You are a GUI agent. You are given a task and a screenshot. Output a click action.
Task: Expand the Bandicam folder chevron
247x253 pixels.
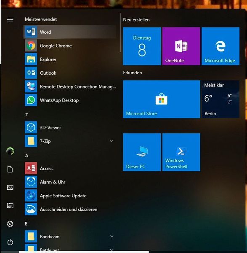[112, 237]
